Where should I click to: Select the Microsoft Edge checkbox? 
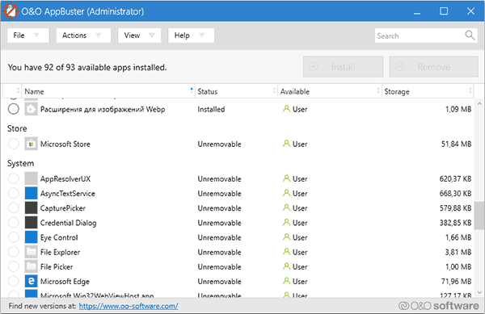[x=13, y=281]
